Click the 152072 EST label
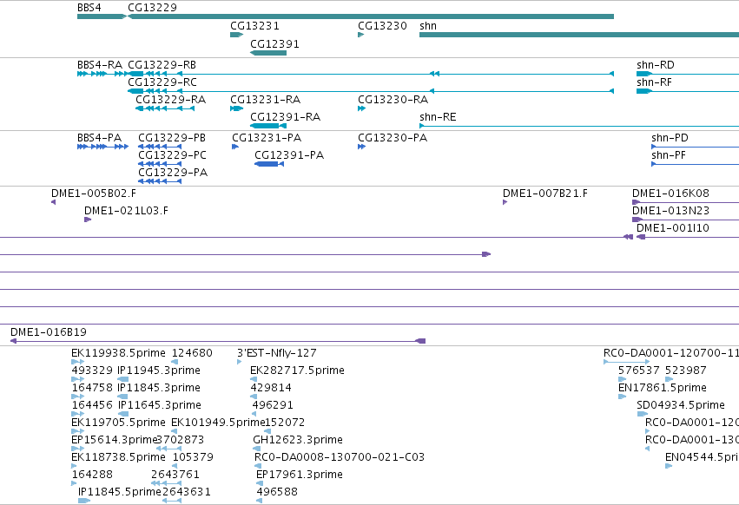 pos(285,423)
